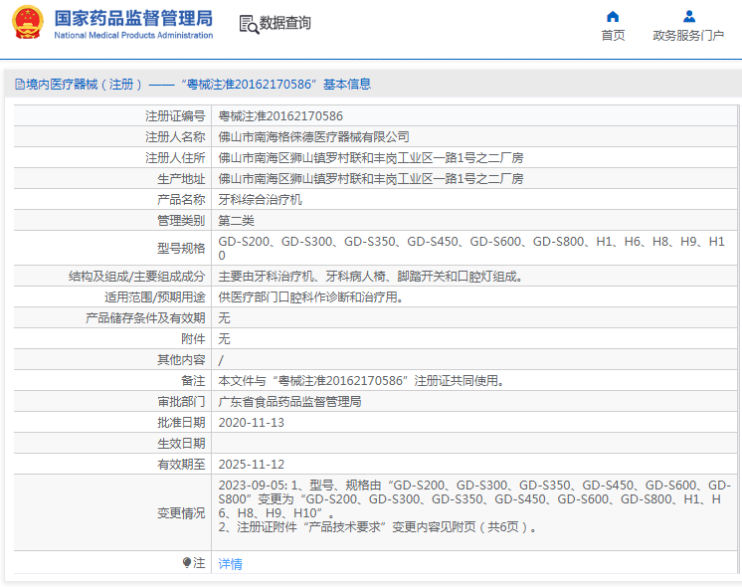The height and width of the screenshot is (587, 742).
Task: Click the 注册人住所 address value
Action: coord(371,157)
